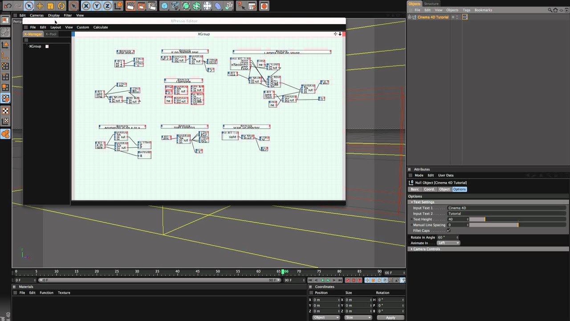
Task: Open the XPresso Editor Calculate menu
Action: point(101,27)
